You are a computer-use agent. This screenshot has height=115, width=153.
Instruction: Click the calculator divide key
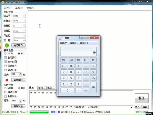(86, 72)
